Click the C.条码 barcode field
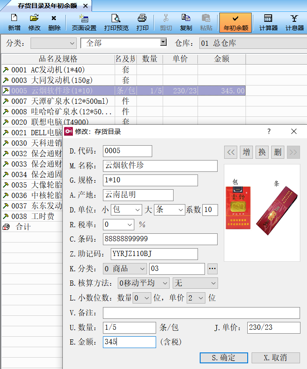Screen dimensions: 307x369 pyautogui.click(x=160, y=239)
